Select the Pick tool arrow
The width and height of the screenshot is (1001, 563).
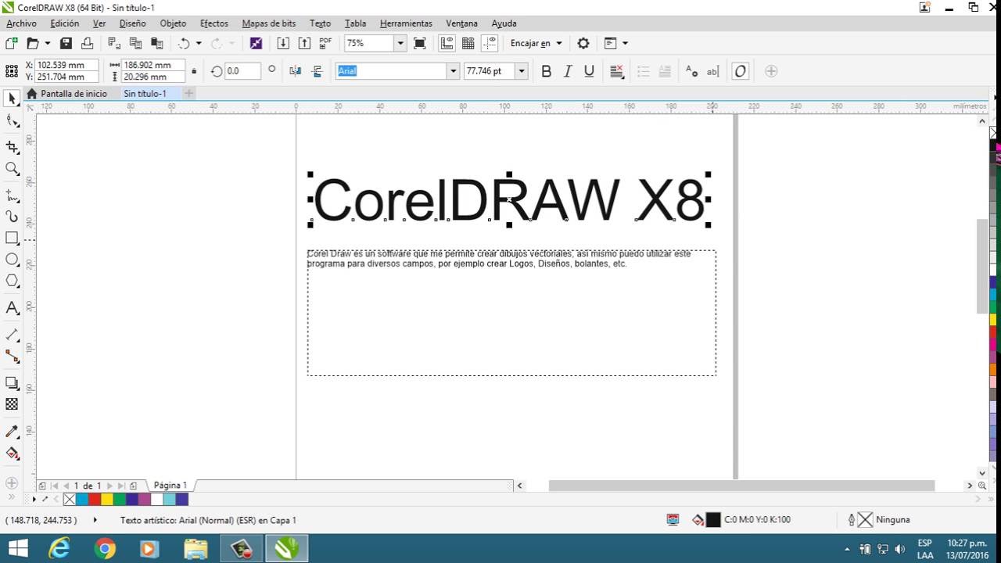click(x=12, y=99)
